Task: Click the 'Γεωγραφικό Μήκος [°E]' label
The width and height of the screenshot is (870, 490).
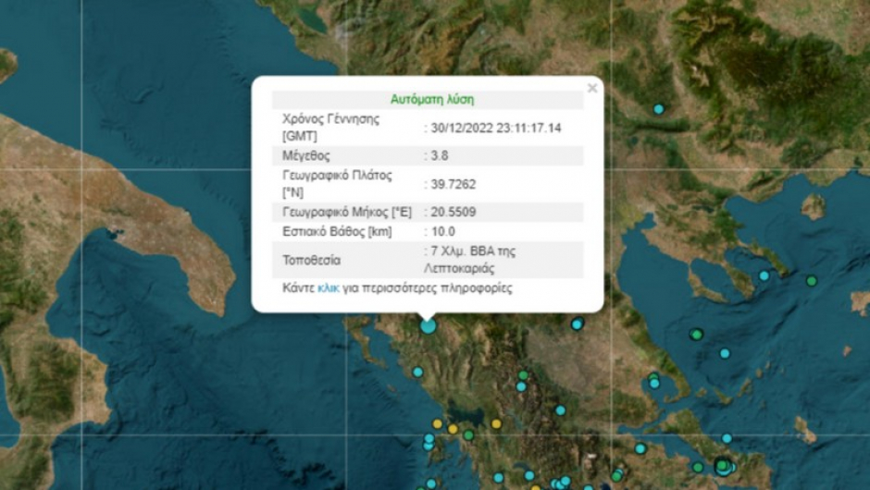Action: tap(347, 212)
